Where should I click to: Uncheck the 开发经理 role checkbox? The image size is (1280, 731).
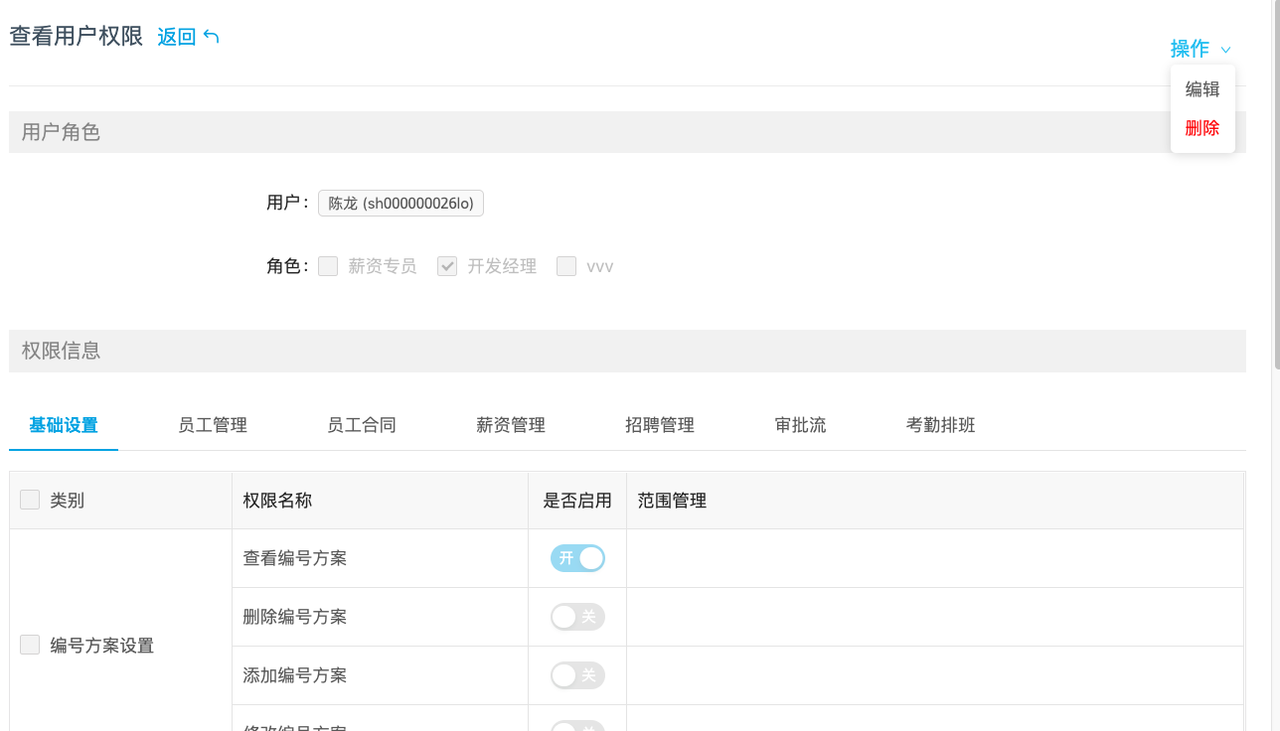(x=447, y=266)
